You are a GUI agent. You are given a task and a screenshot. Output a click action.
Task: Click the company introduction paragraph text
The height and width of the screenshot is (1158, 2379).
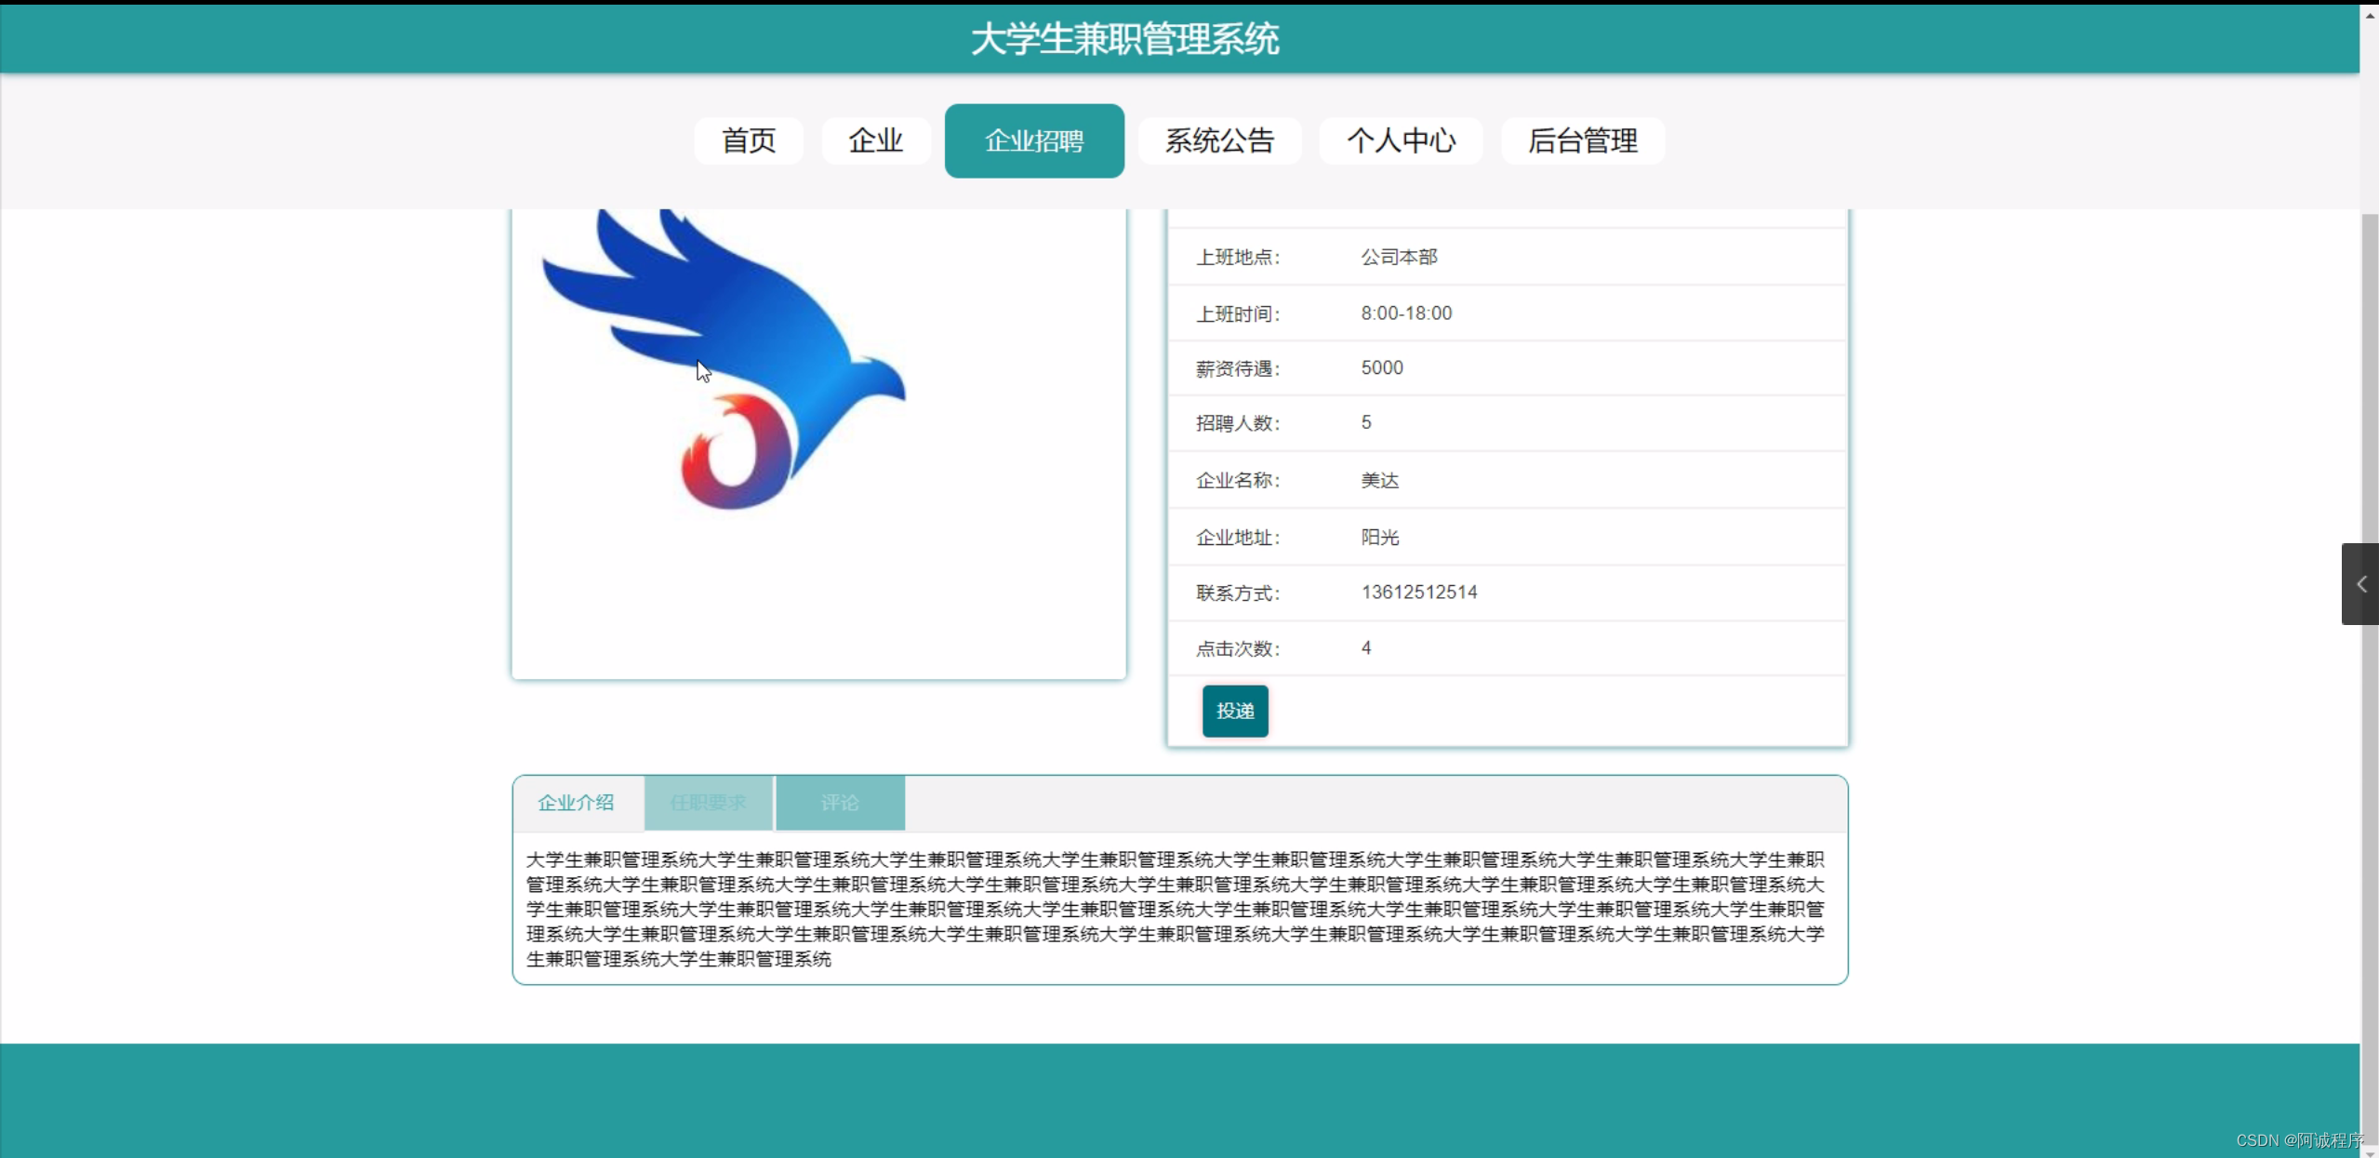[x=1176, y=908]
